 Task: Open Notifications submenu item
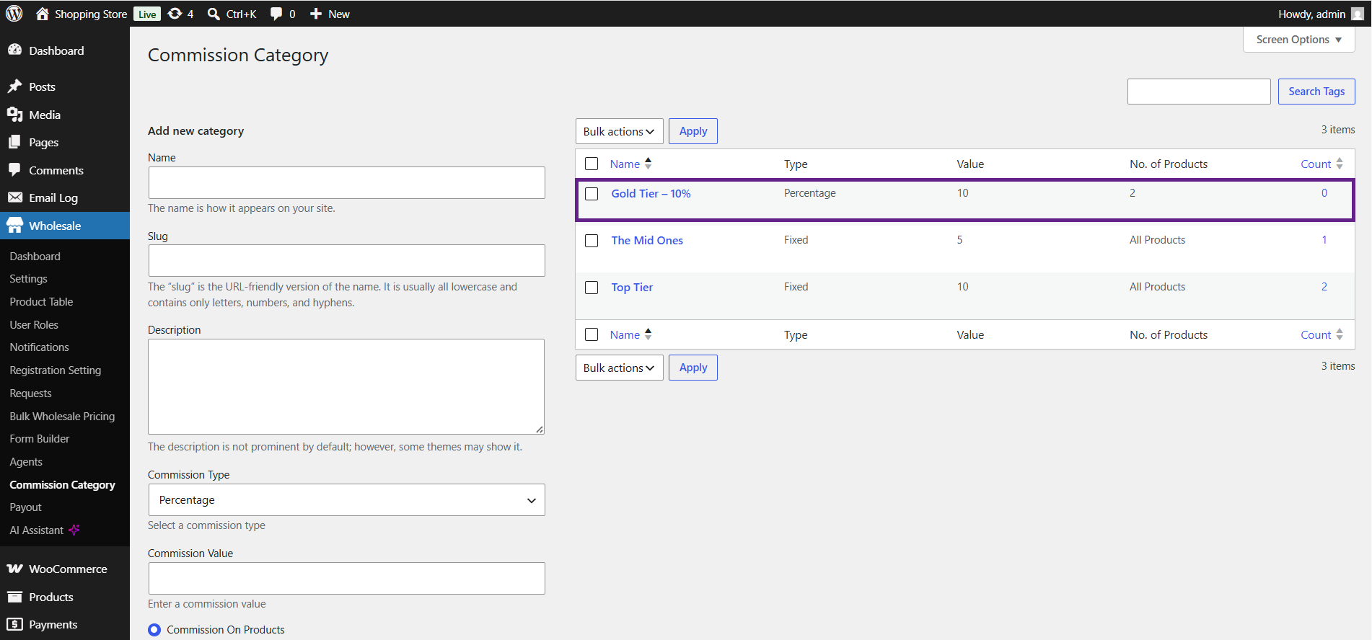coord(39,347)
